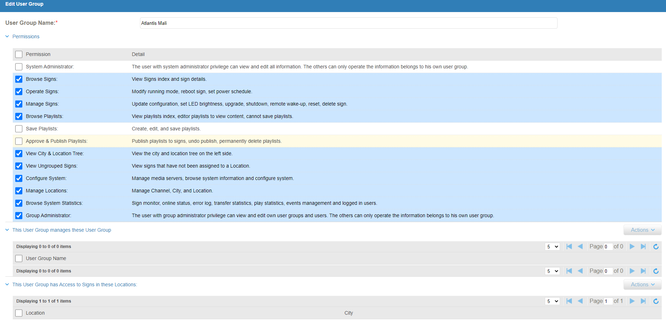The image size is (666, 321).
Task: Go to previous page in managed User Group bottom pager
Action: (x=580, y=271)
